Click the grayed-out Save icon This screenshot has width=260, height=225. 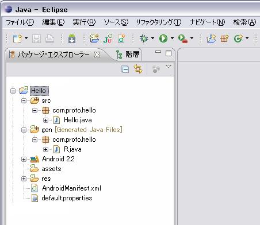click(x=36, y=38)
